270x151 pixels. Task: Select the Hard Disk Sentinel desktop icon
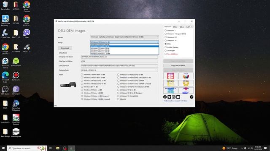[16, 119]
